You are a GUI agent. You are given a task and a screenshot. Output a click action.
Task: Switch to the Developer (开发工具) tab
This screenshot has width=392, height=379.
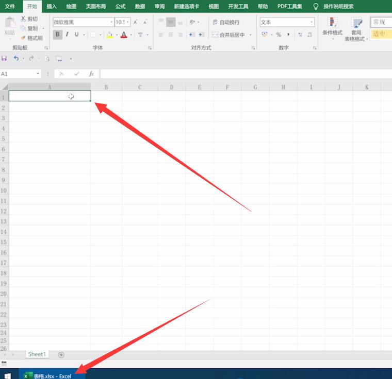click(x=238, y=6)
